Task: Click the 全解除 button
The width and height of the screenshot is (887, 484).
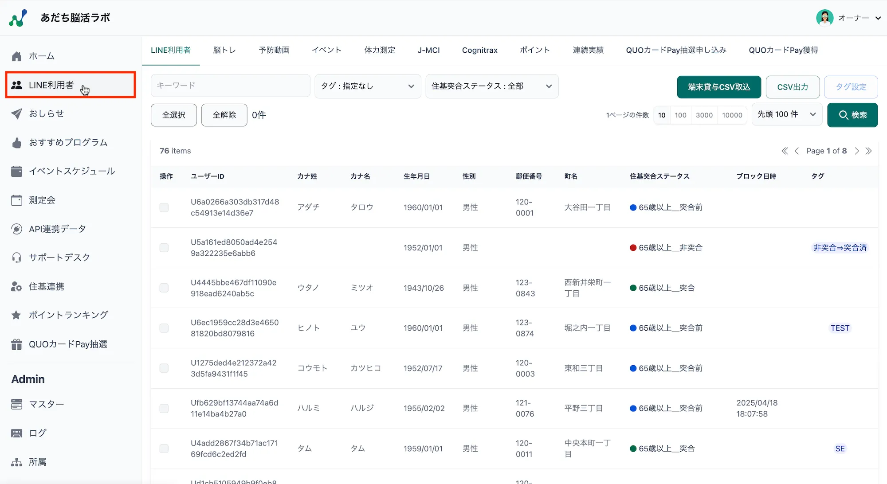Action: pyautogui.click(x=224, y=115)
